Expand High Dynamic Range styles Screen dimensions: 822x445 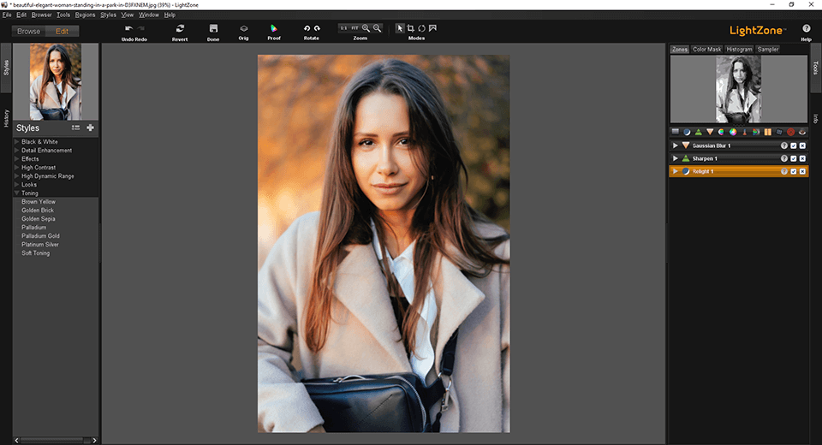coord(17,175)
